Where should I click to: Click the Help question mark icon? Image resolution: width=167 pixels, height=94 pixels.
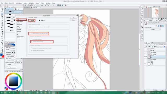[x=66, y=5]
